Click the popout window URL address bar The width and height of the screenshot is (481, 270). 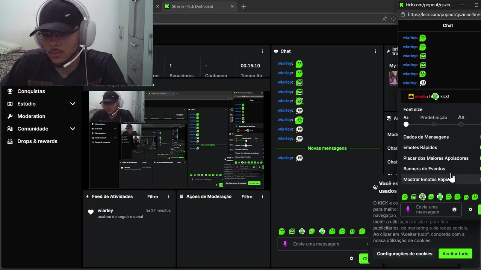[x=440, y=15]
